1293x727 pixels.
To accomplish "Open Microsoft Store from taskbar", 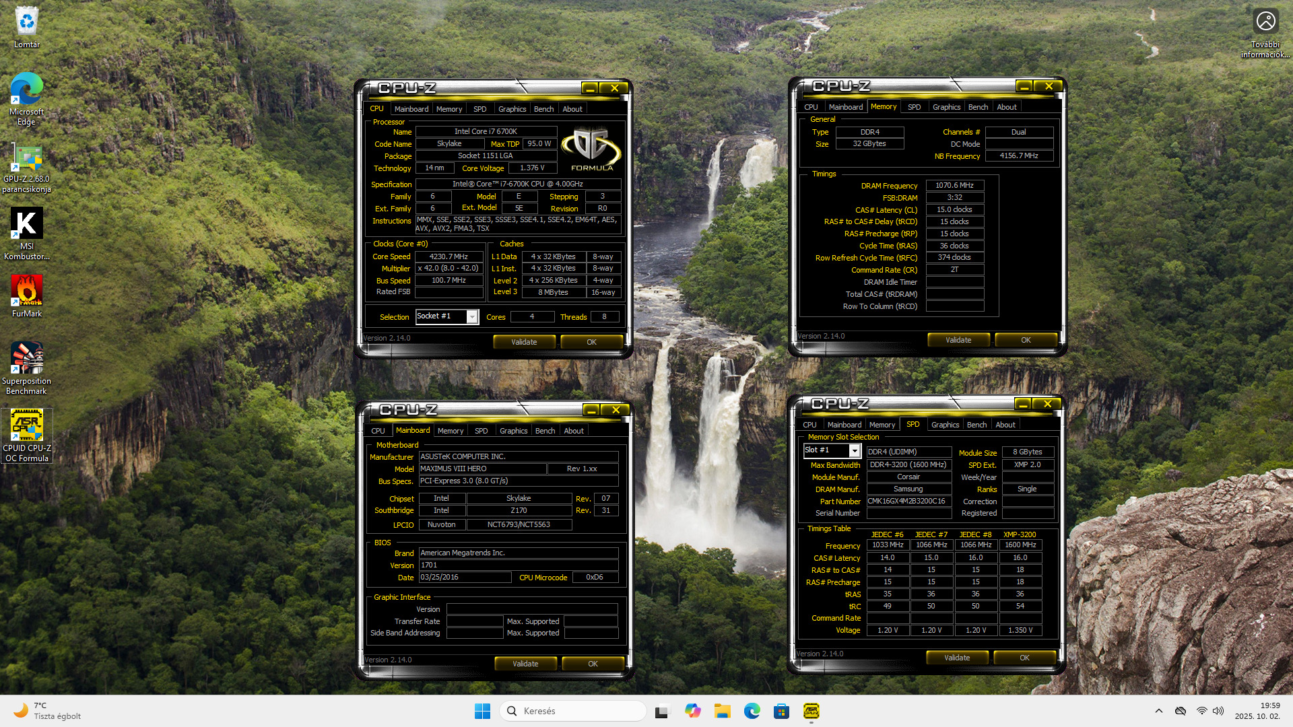I will point(781,711).
